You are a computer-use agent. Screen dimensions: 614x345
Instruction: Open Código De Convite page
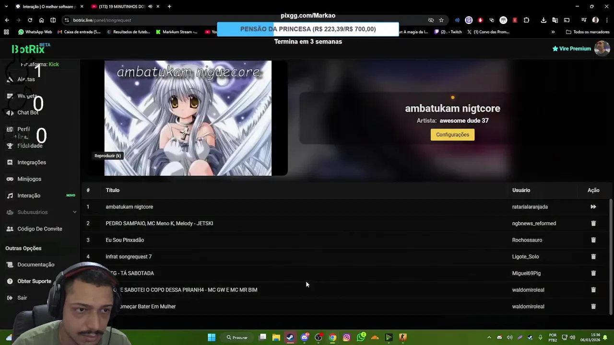[40, 229]
